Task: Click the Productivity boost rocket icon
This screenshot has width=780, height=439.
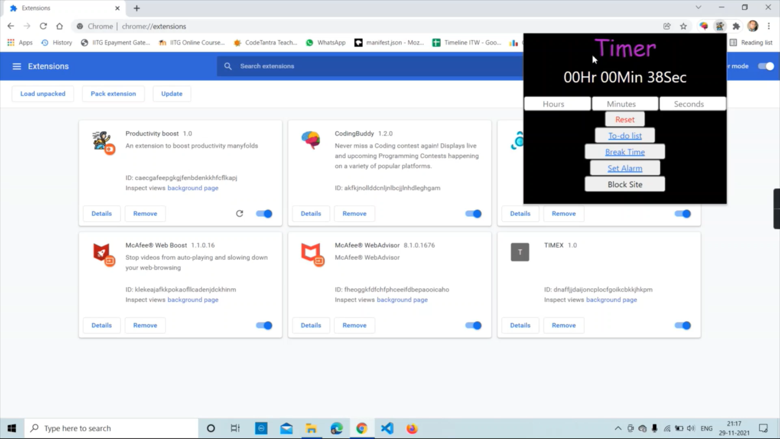Action: [102, 141]
